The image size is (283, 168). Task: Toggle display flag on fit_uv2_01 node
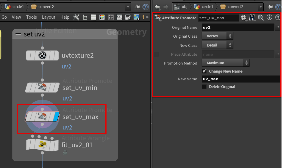[x=56, y=145]
